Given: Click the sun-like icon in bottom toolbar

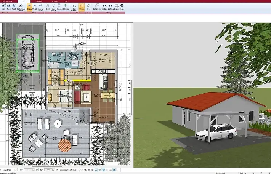Looking at the screenshot, I should pyautogui.click(x=89, y=170).
